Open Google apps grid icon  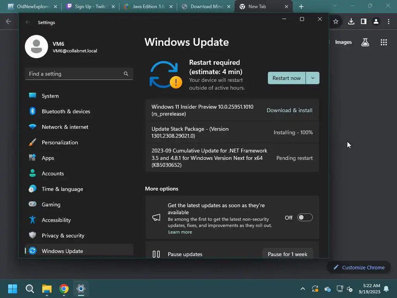(384, 42)
